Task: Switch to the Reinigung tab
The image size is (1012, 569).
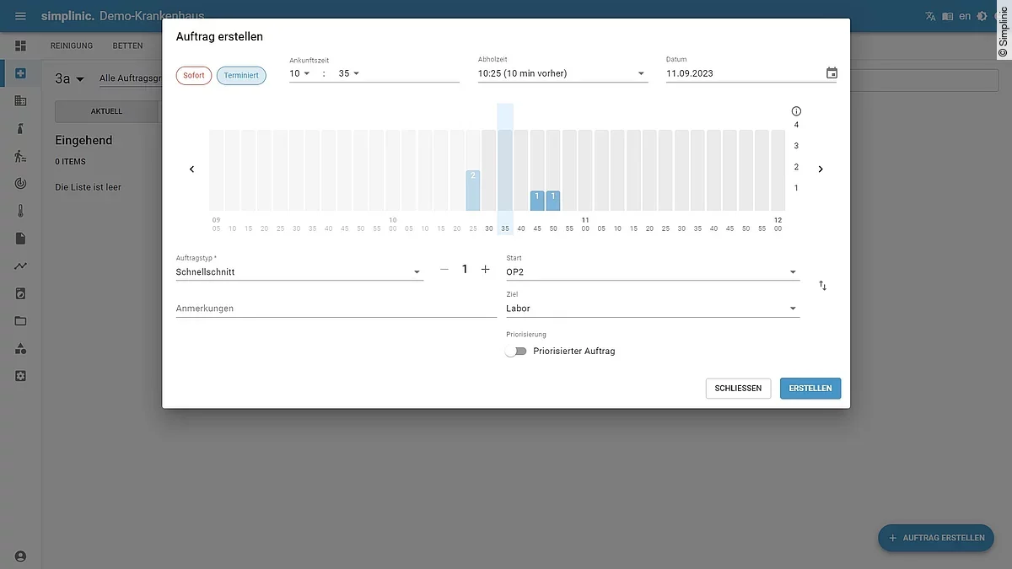Action: (x=72, y=46)
